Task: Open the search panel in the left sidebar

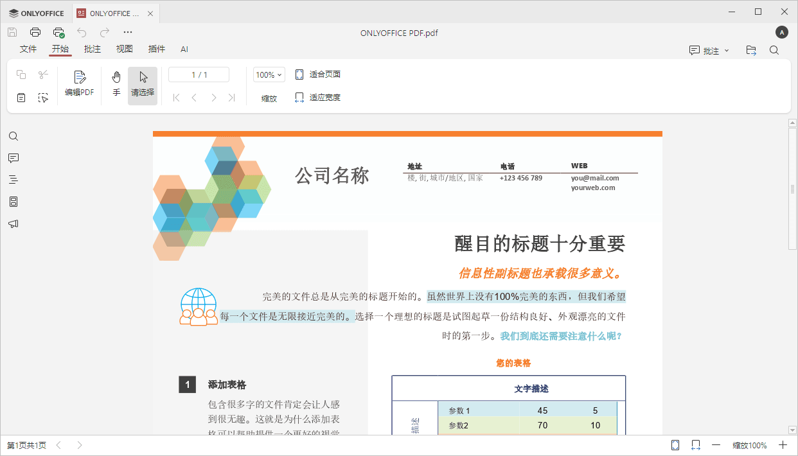Action: [13, 136]
